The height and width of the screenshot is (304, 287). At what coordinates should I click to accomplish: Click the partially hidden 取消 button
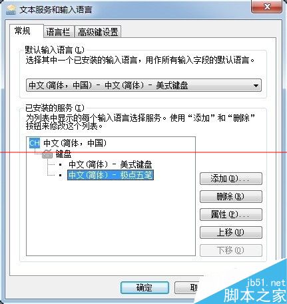tap(188, 287)
